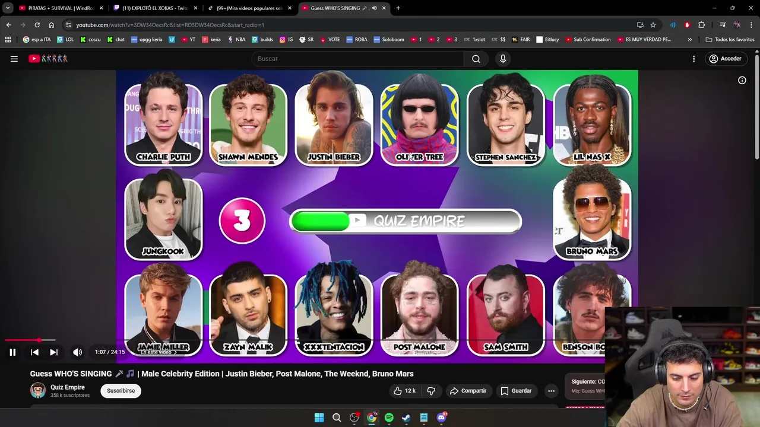Open Spotify from the taskbar
The image size is (760, 427).
pos(389,418)
